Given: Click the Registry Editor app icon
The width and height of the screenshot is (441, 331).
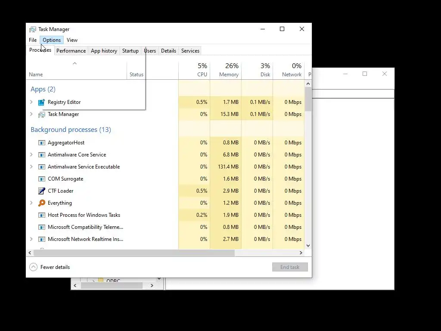Looking at the screenshot, I should click(x=42, y=102).
